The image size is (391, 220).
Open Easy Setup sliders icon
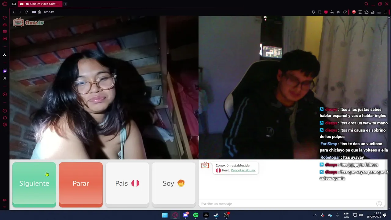click(x=386, y=12)
